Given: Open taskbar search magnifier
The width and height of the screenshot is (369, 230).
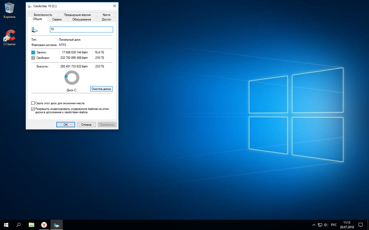Looking at the screenshot, I should 18,225.
